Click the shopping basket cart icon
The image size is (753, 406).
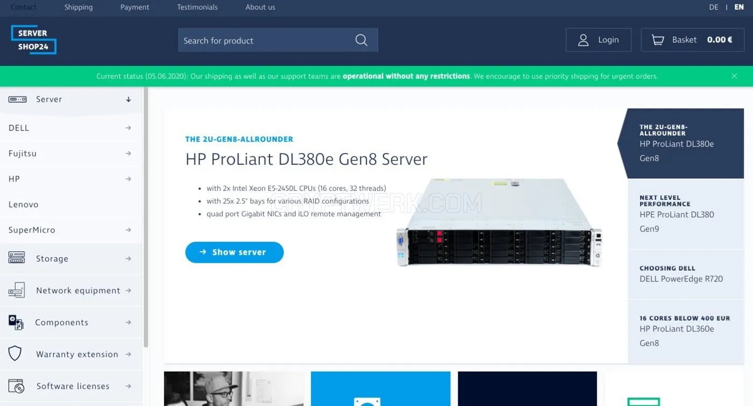pyautogui.click(x=657, y=40)
